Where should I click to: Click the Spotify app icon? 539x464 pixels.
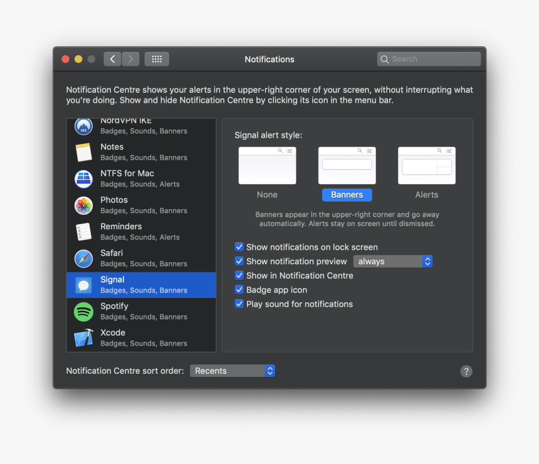83,312
